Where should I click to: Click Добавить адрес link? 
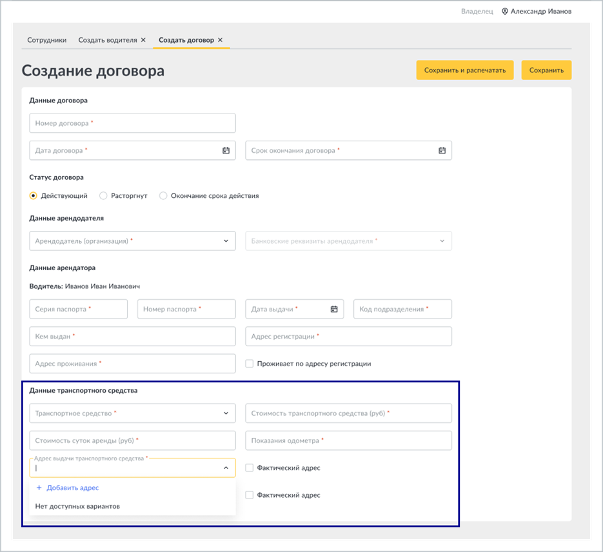[73, 488]
